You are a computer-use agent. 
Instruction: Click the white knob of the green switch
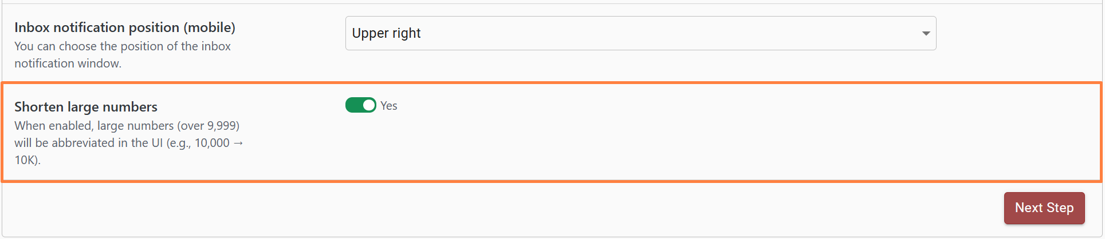[x=369, y=105]
